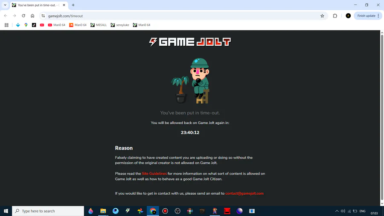The height and width of the screenshot is (216, 384).
Task: Open the colorful pinwheel Photos taskbar icon
Action: click(140, 211)
